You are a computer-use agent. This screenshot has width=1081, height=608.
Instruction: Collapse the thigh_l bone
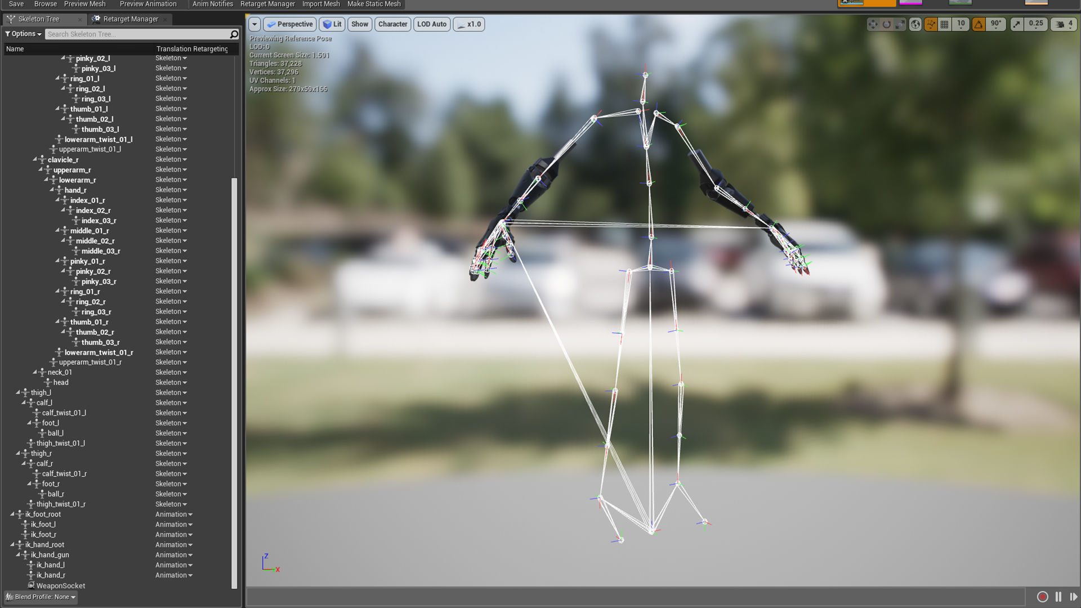pos(18,392)
